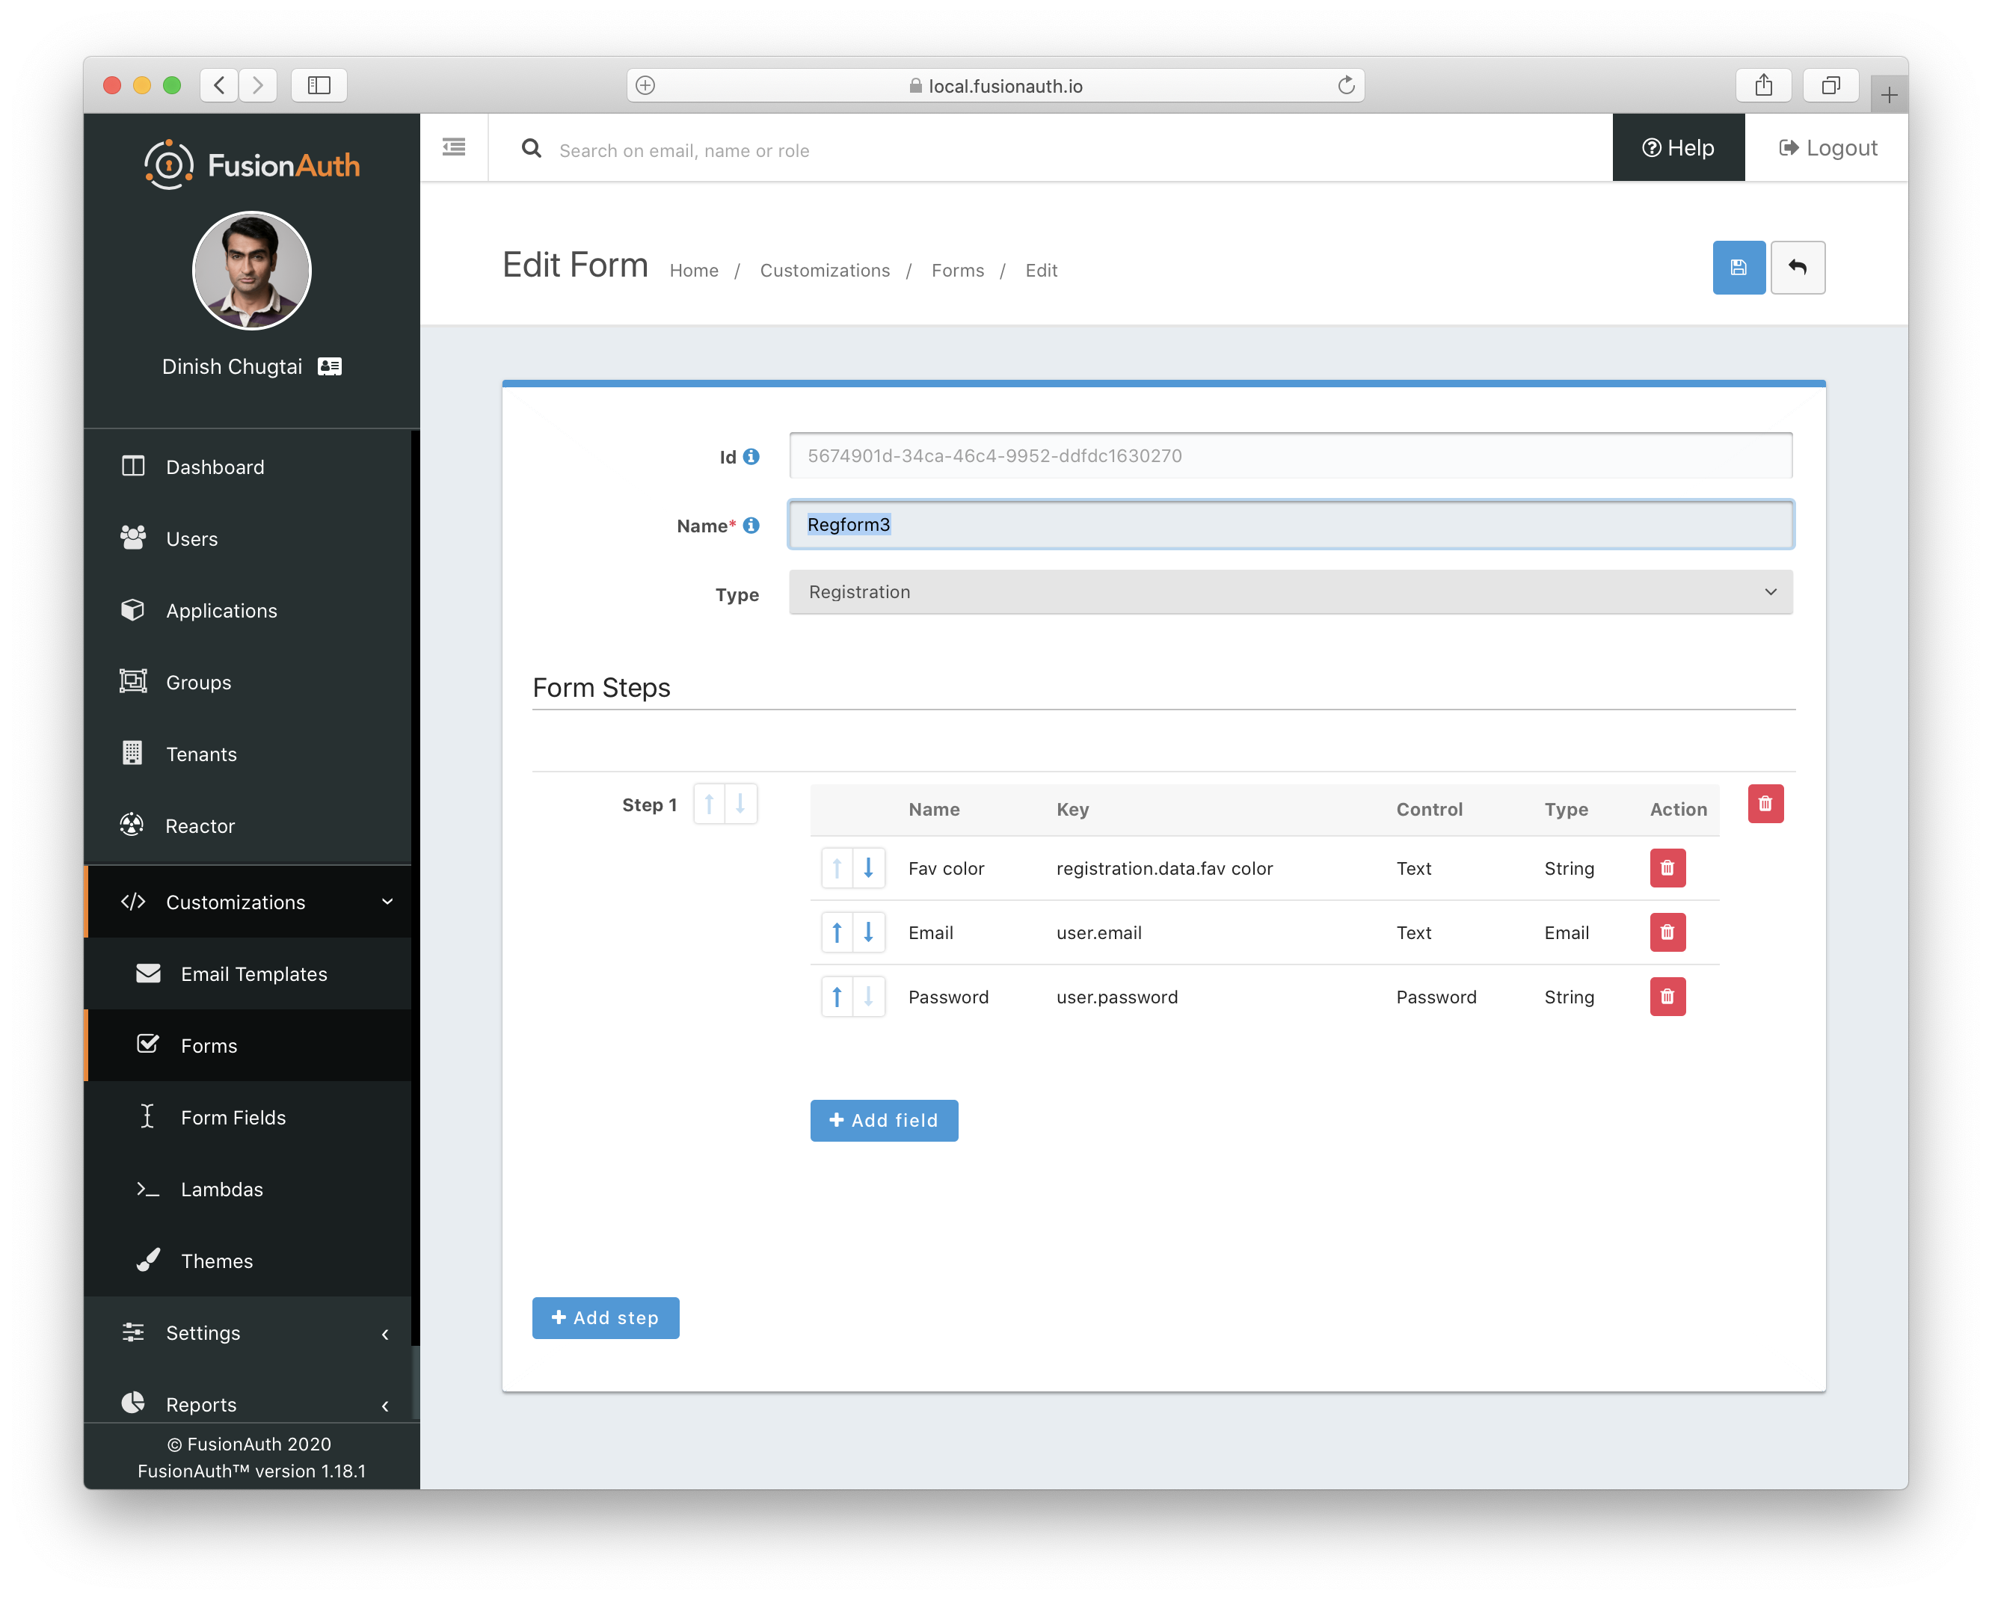The width and height of the screenshot is (1992, 1600).
Task: Delete Step 1 using its trash icon
Action: click(x=1765, y=804)
